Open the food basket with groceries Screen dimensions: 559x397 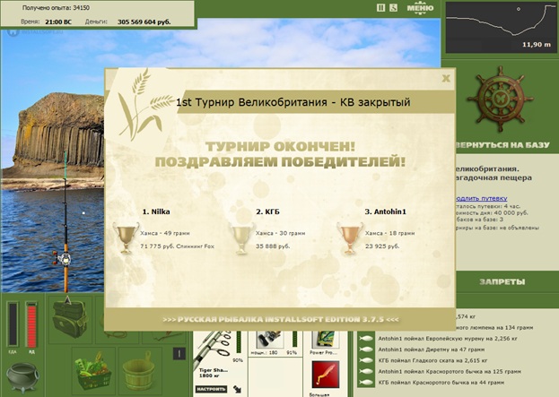[x=93, y=370]
